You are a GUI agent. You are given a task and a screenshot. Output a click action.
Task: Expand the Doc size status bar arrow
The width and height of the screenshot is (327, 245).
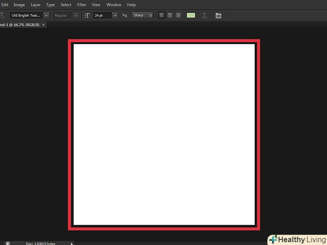[x=71, y=243]
